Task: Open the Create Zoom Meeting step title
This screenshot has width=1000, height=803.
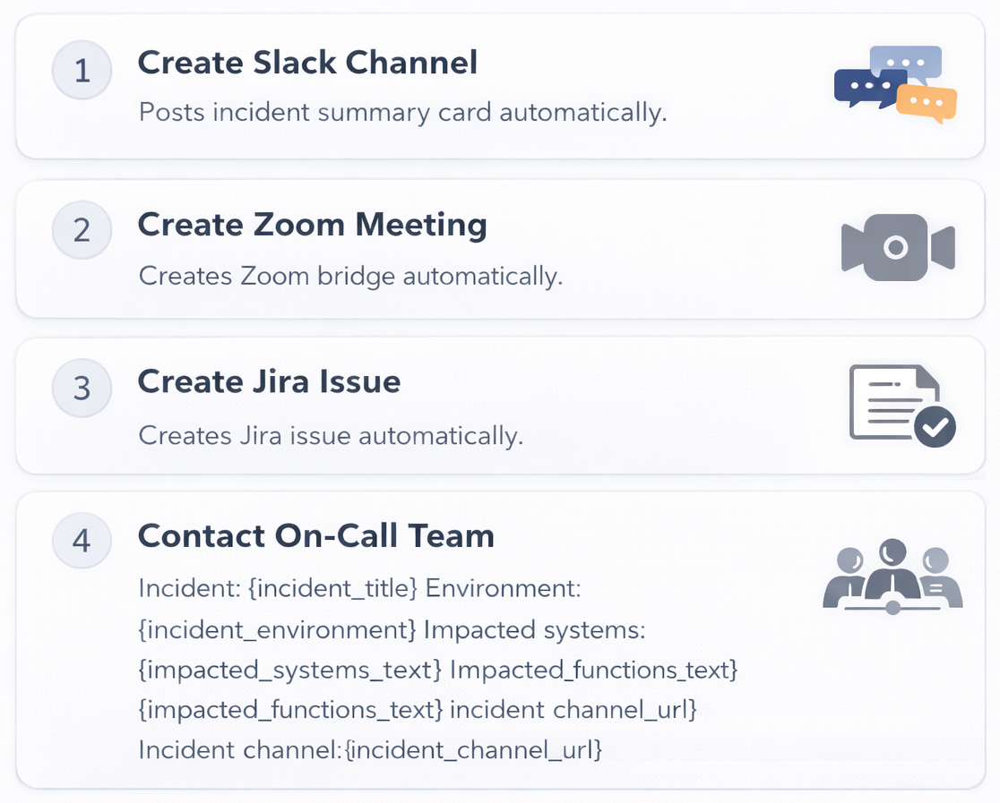Action: click(312, 224)
